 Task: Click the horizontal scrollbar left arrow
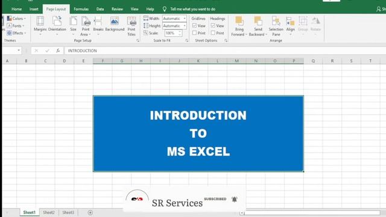pos(242,213)
